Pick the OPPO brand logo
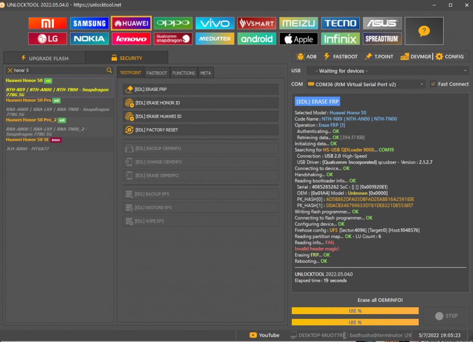The height and width of the screenshot is (342, 473). 173,23
